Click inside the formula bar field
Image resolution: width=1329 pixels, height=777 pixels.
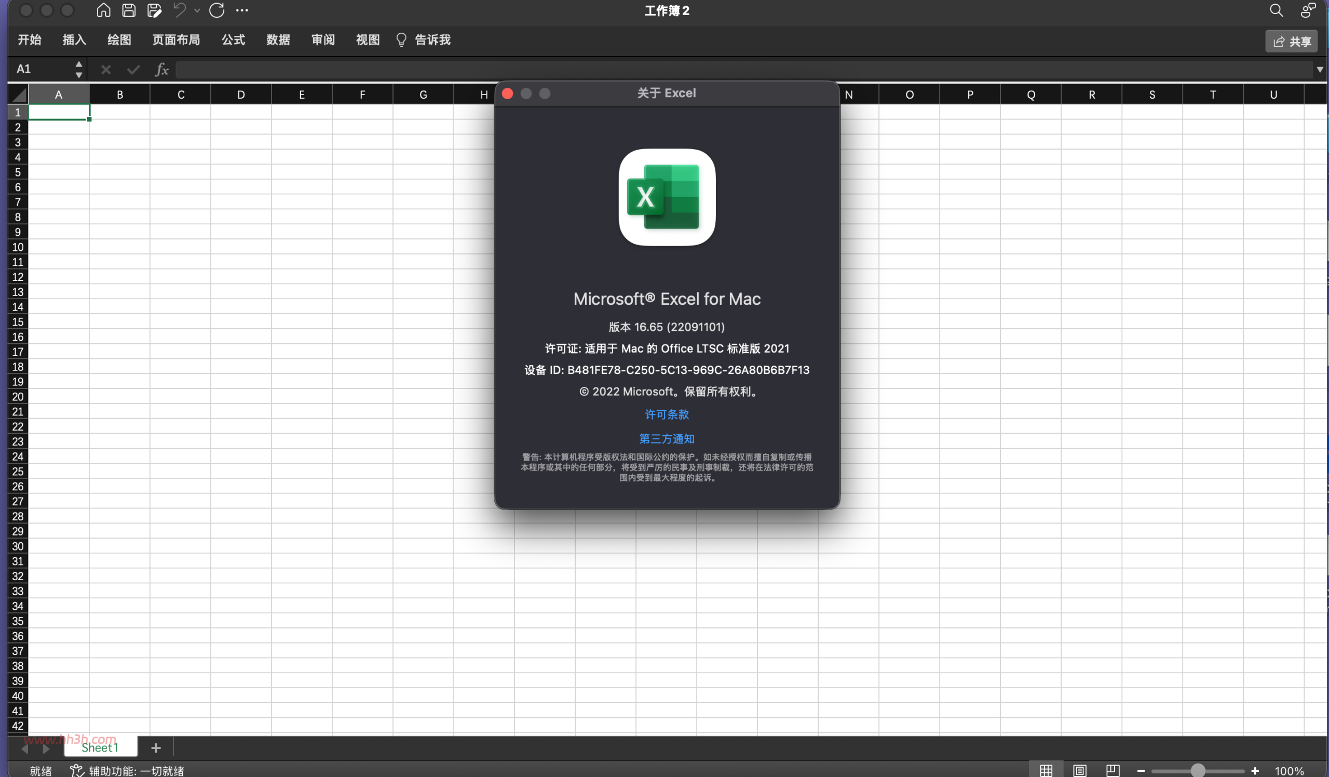tap(743, 69)
